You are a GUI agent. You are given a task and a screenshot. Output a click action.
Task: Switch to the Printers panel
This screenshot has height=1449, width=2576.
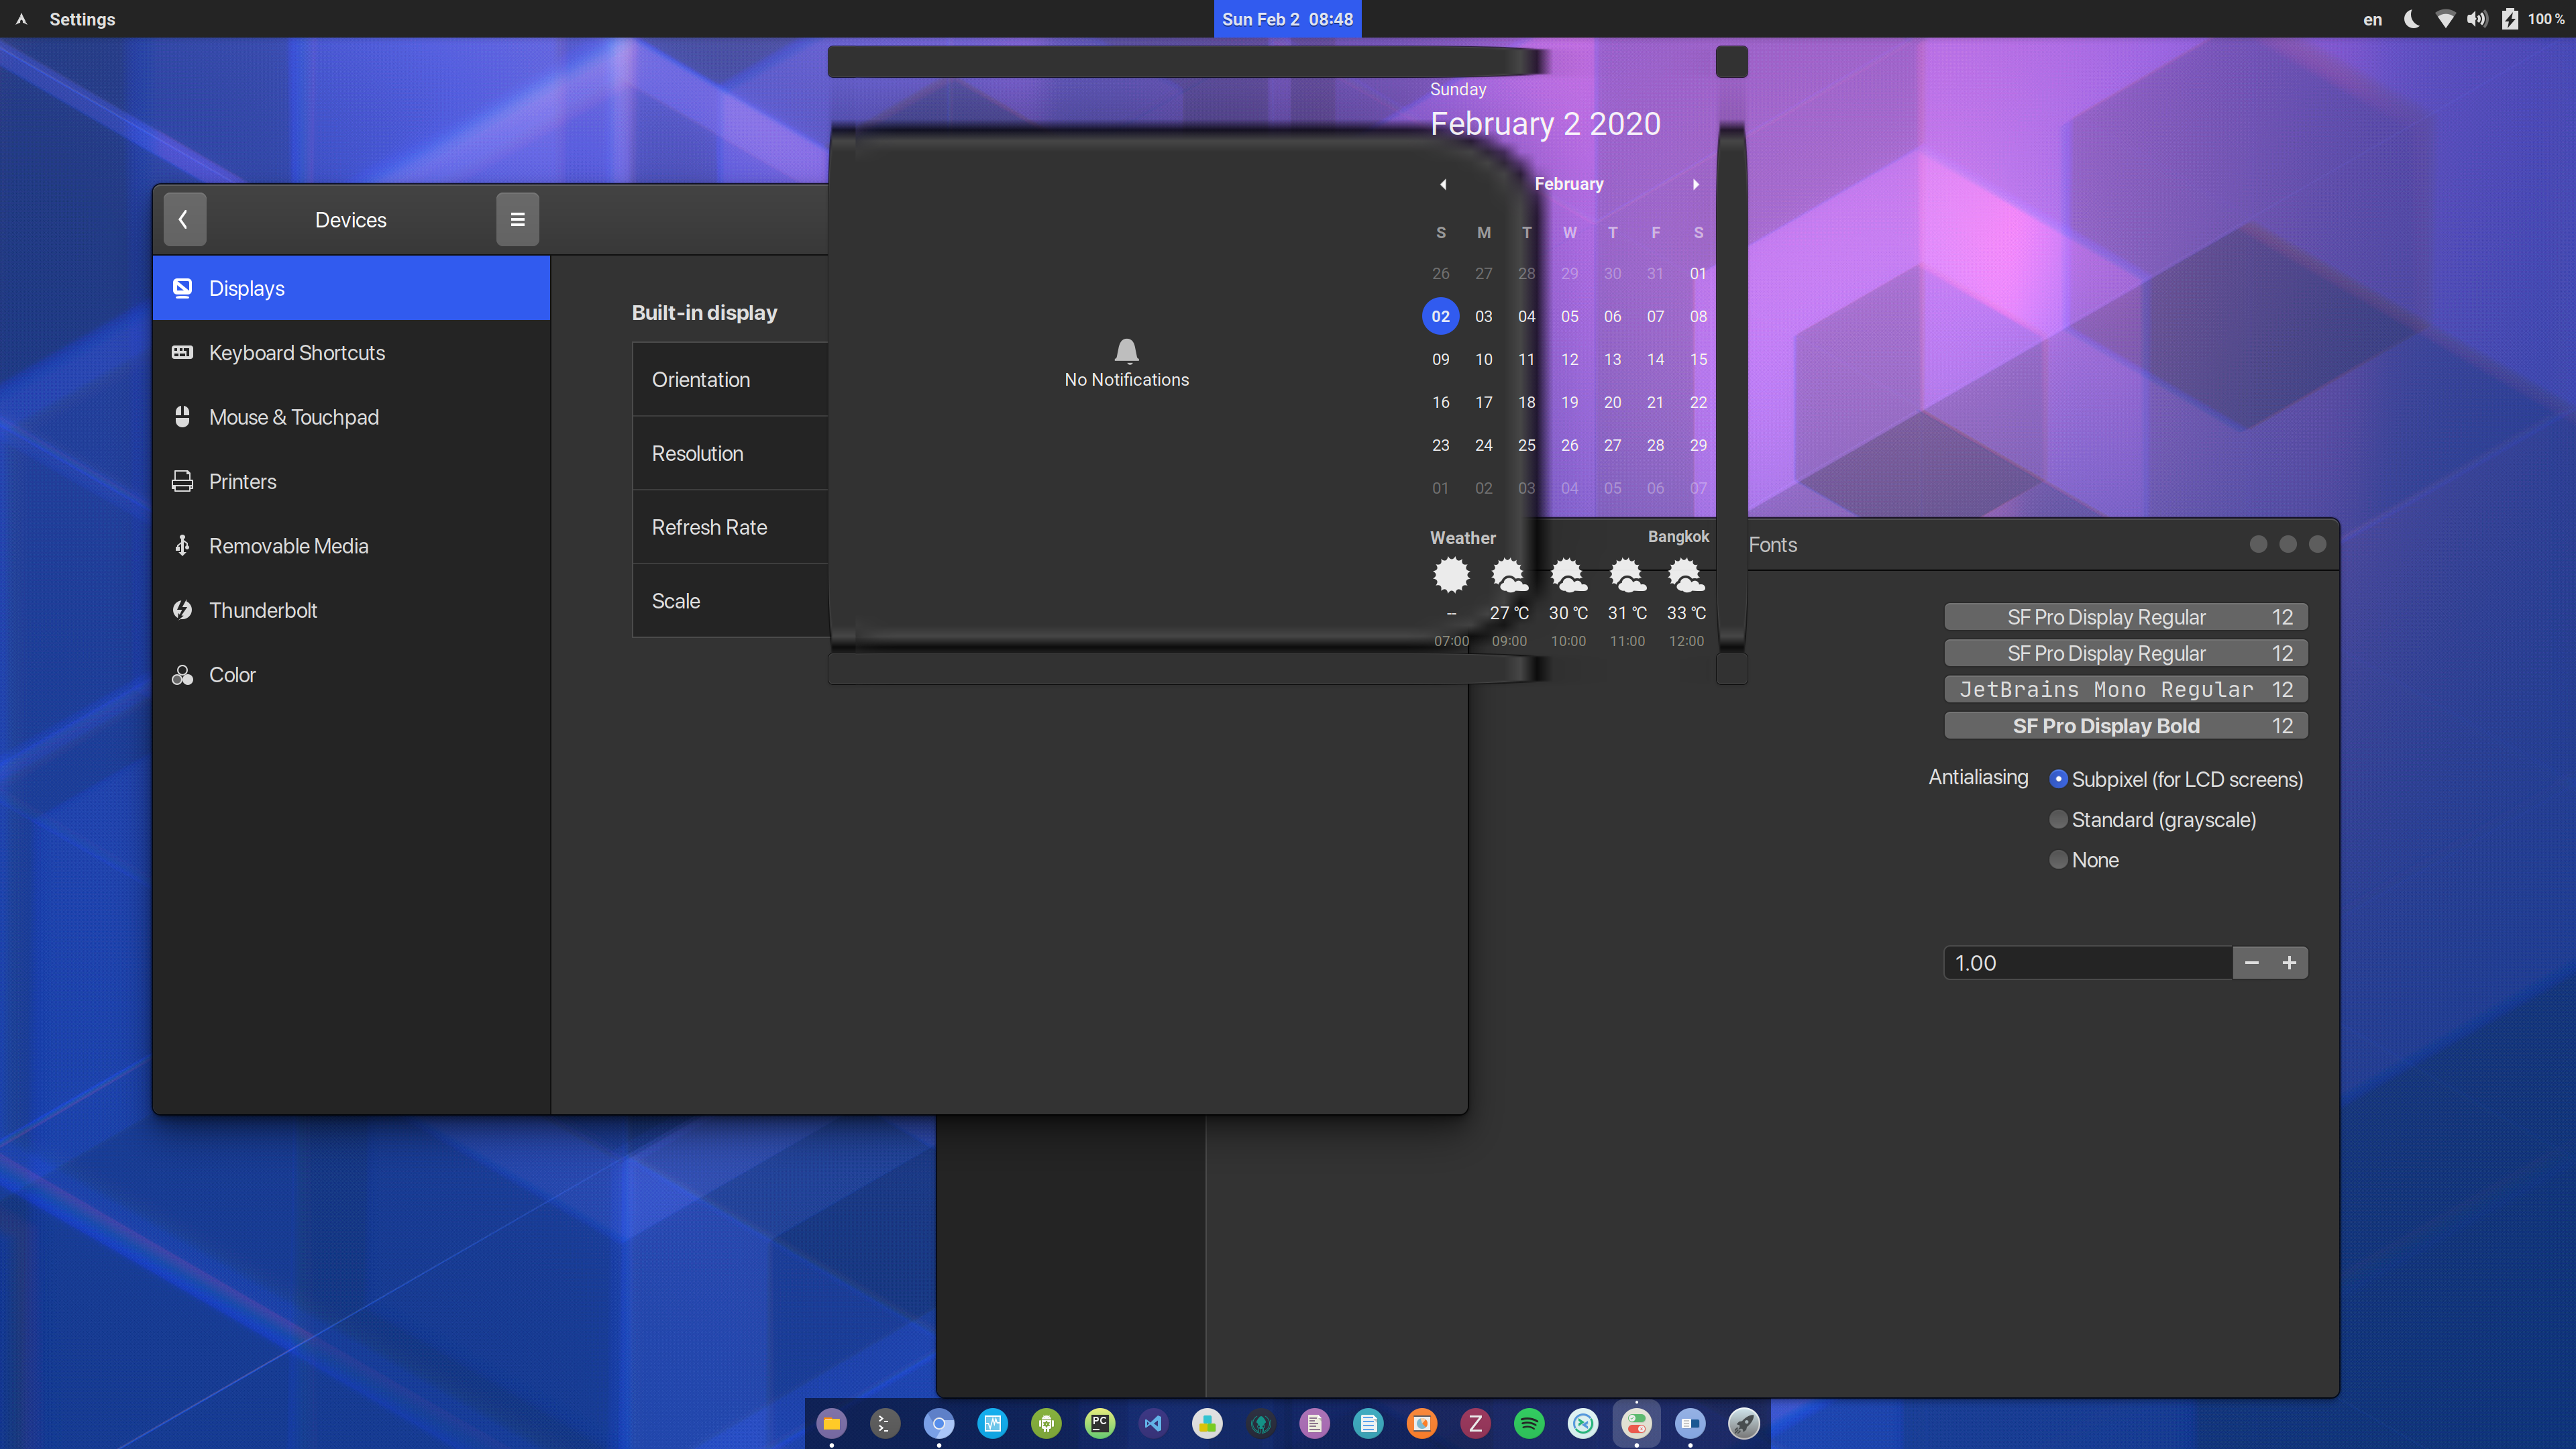pos(351,481)
